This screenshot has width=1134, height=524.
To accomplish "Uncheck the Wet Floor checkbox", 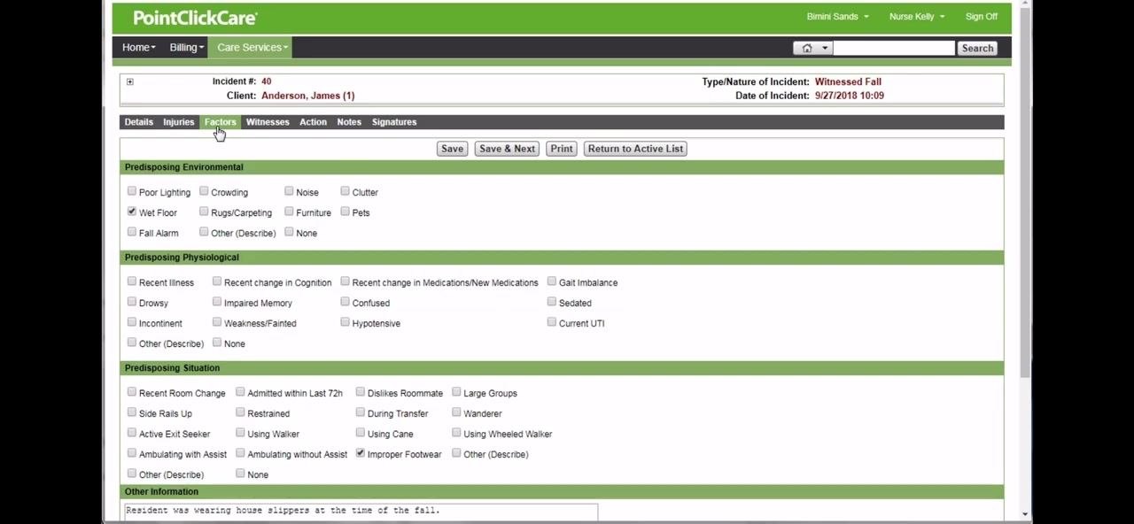I will (132, 212).
